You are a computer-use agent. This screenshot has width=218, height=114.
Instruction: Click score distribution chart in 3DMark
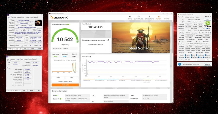click(x=64, y=67)
